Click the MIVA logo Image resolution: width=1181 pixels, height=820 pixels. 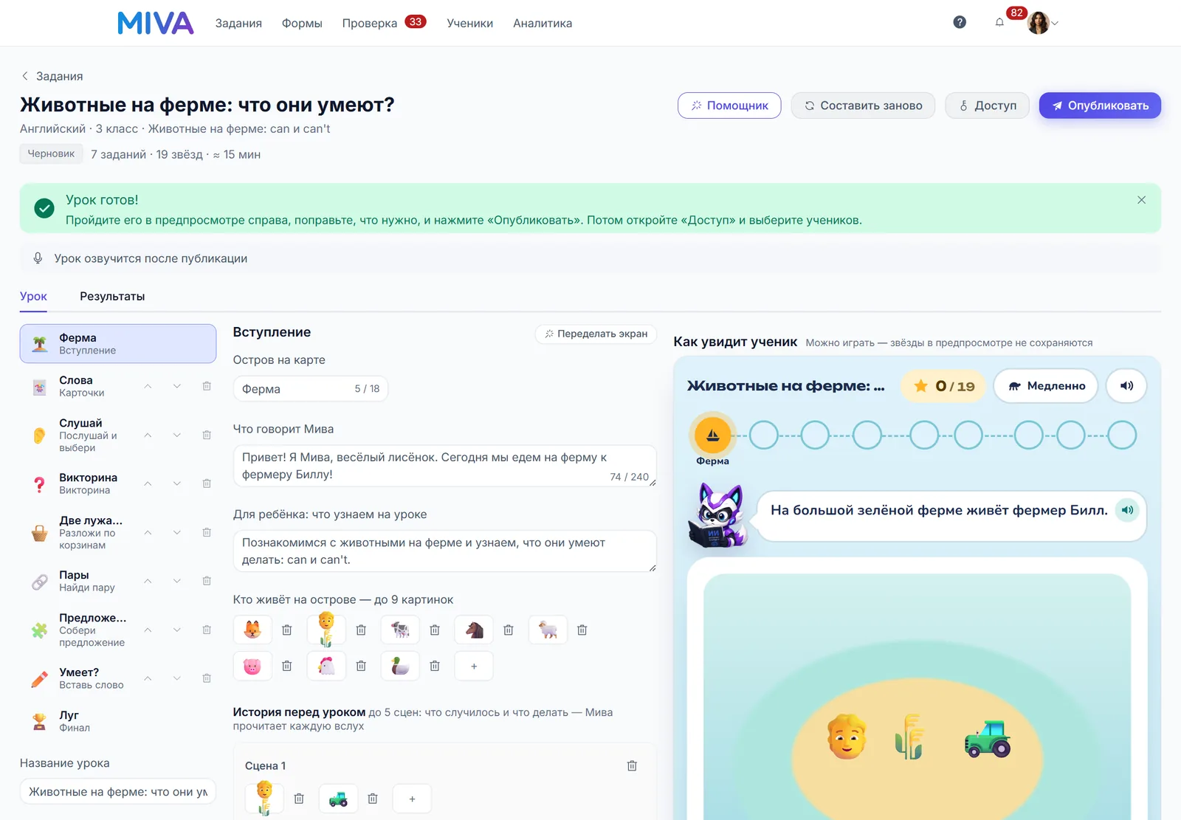156,23
